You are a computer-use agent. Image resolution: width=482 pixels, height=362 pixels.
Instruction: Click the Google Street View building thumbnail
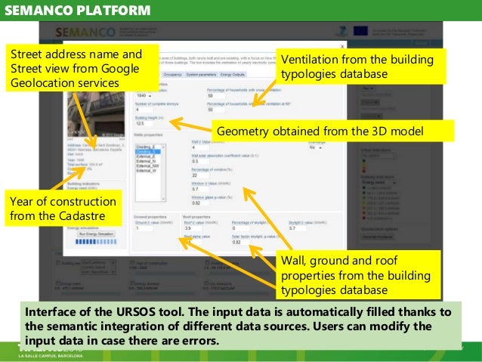coord(96,114)
